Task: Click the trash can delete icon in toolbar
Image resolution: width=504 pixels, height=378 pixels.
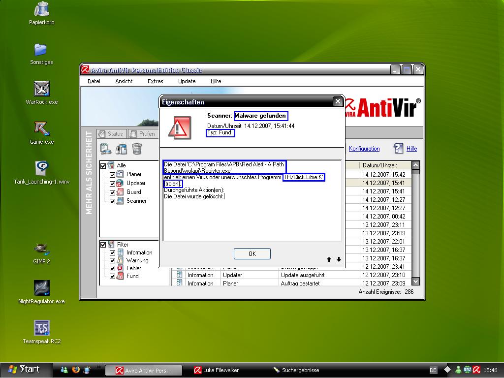Action: coord(137,149)
